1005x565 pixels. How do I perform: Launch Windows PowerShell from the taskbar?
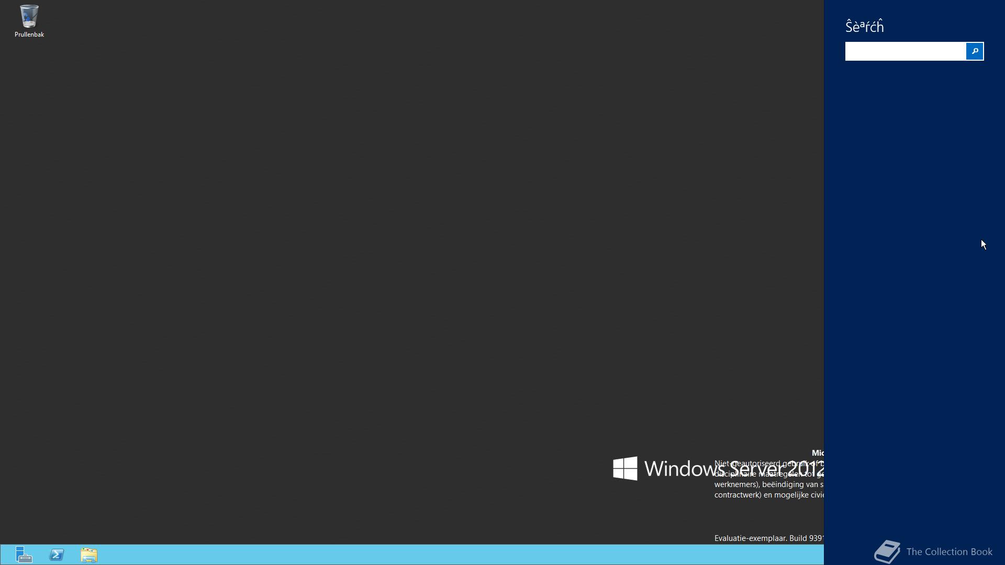coord(57,555)
